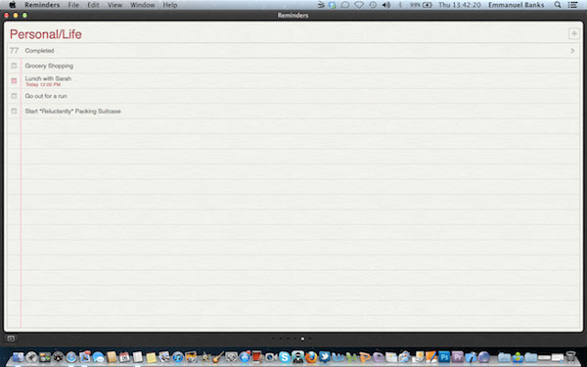
Task: Open iTunes from the Dock
Action: tap(177, 357)
